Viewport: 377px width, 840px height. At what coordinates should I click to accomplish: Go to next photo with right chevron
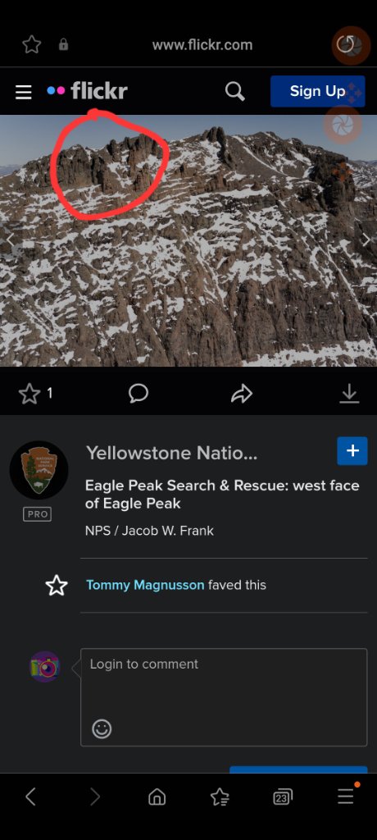[366, 240]
